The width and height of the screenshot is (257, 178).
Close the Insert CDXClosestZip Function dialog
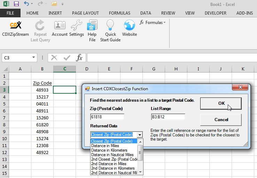[240, 87]
